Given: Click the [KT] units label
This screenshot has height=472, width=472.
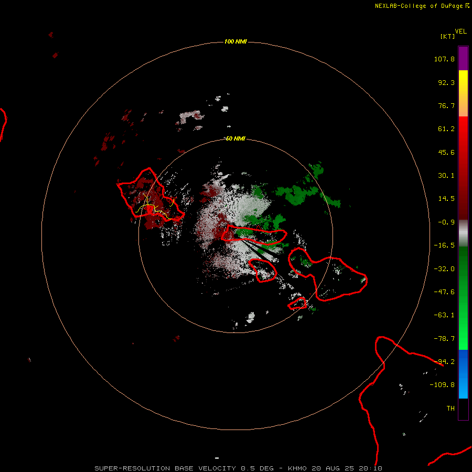Looking at the screenshot, I should click(x=448, y=36).
